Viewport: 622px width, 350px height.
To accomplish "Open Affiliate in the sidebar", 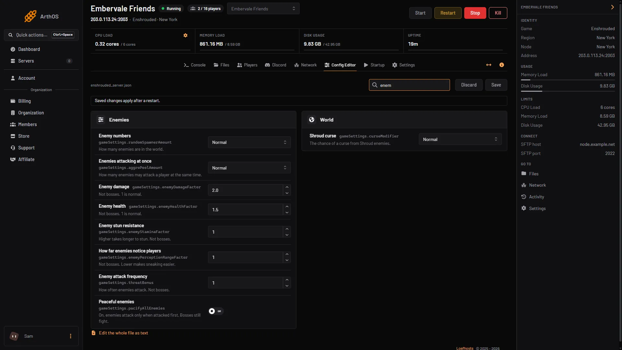I will pos(41,159).
